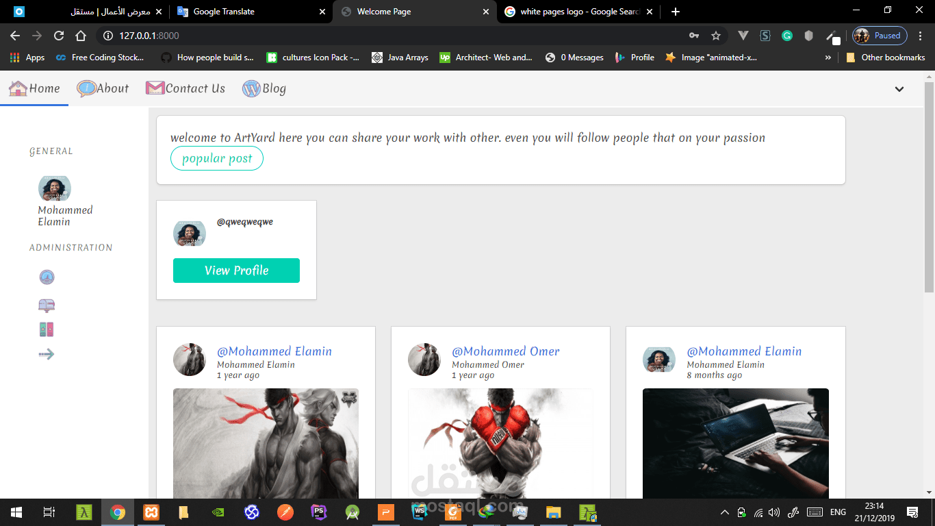Click the ENG language indicator
This screenshot has height=526, width=935.
(x=838, y=512)
